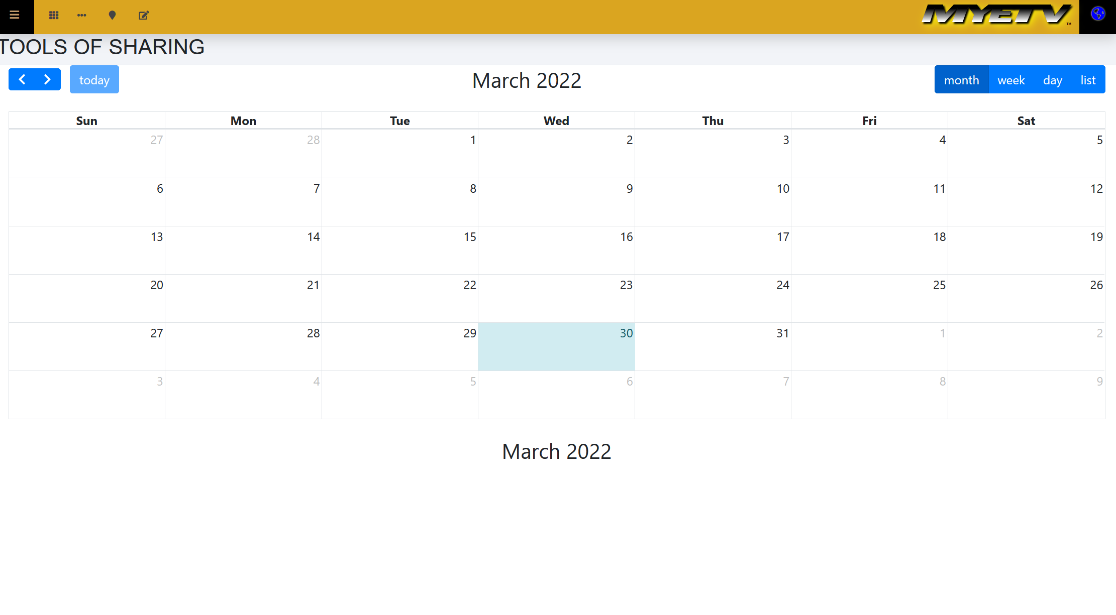Click day number 10
The image size is (1116, 615).
[783, 189]
